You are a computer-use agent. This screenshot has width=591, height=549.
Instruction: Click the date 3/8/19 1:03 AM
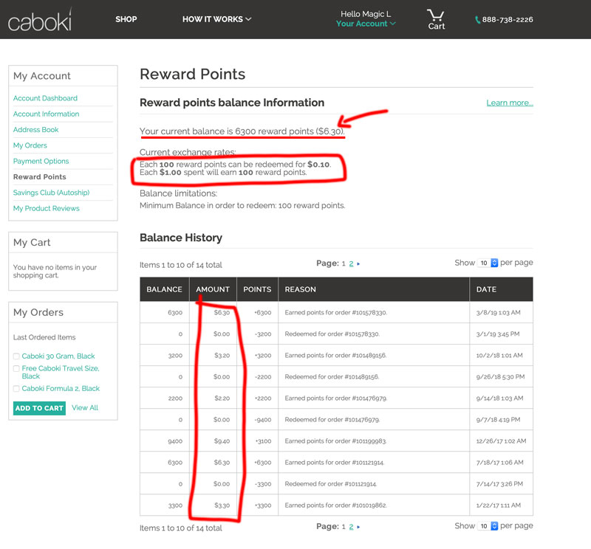pos(498,313)
